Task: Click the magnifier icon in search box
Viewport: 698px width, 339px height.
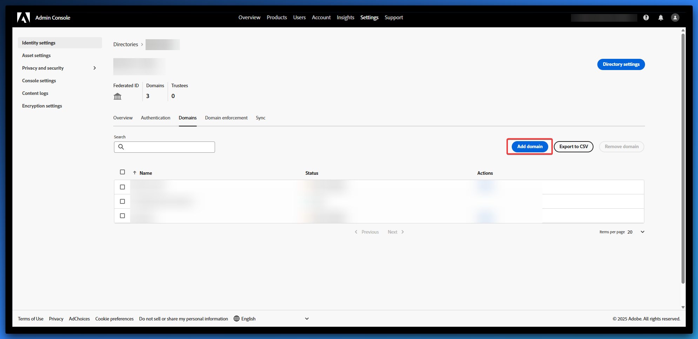Action: [x=121, y=147]
